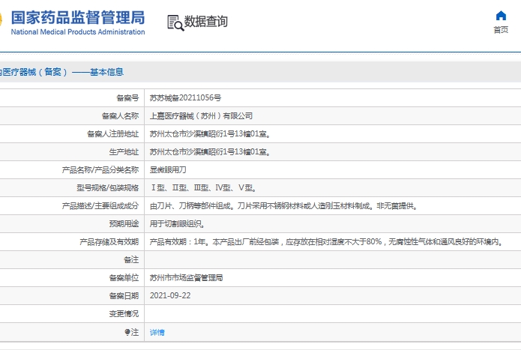Click the 国家药品监督管理局 logo title
This screenshot has height=350, width=521.
(78, 17)
